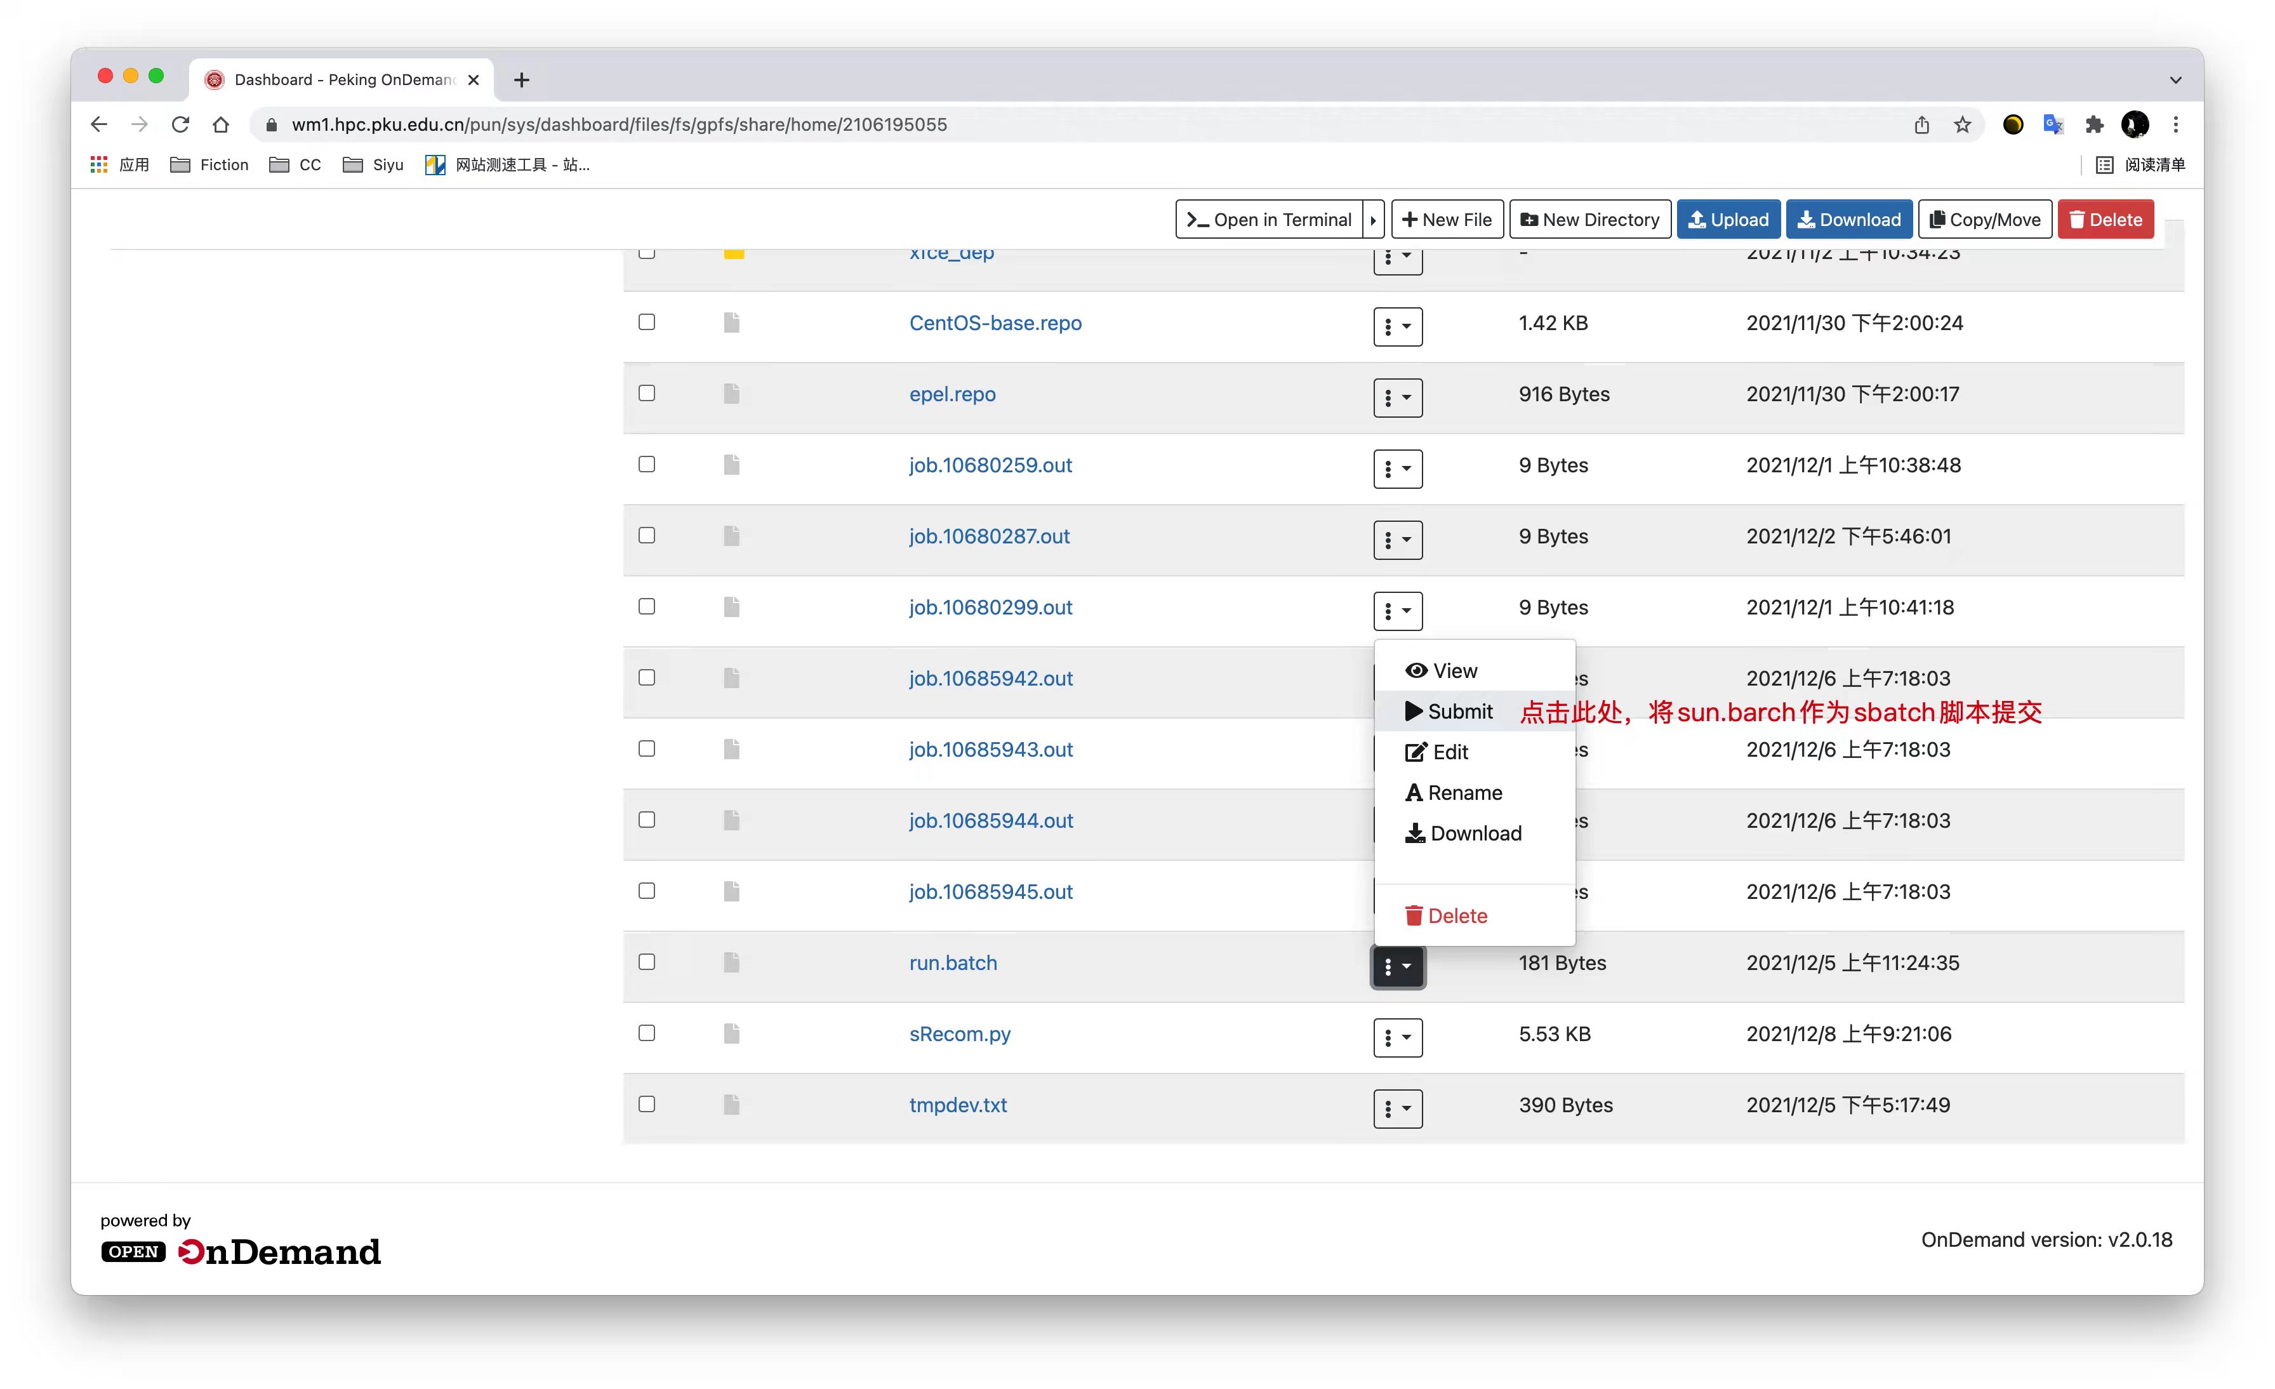Open the 应用 apps grid shortcut
2275x1389 pixels.
point(120,164)
